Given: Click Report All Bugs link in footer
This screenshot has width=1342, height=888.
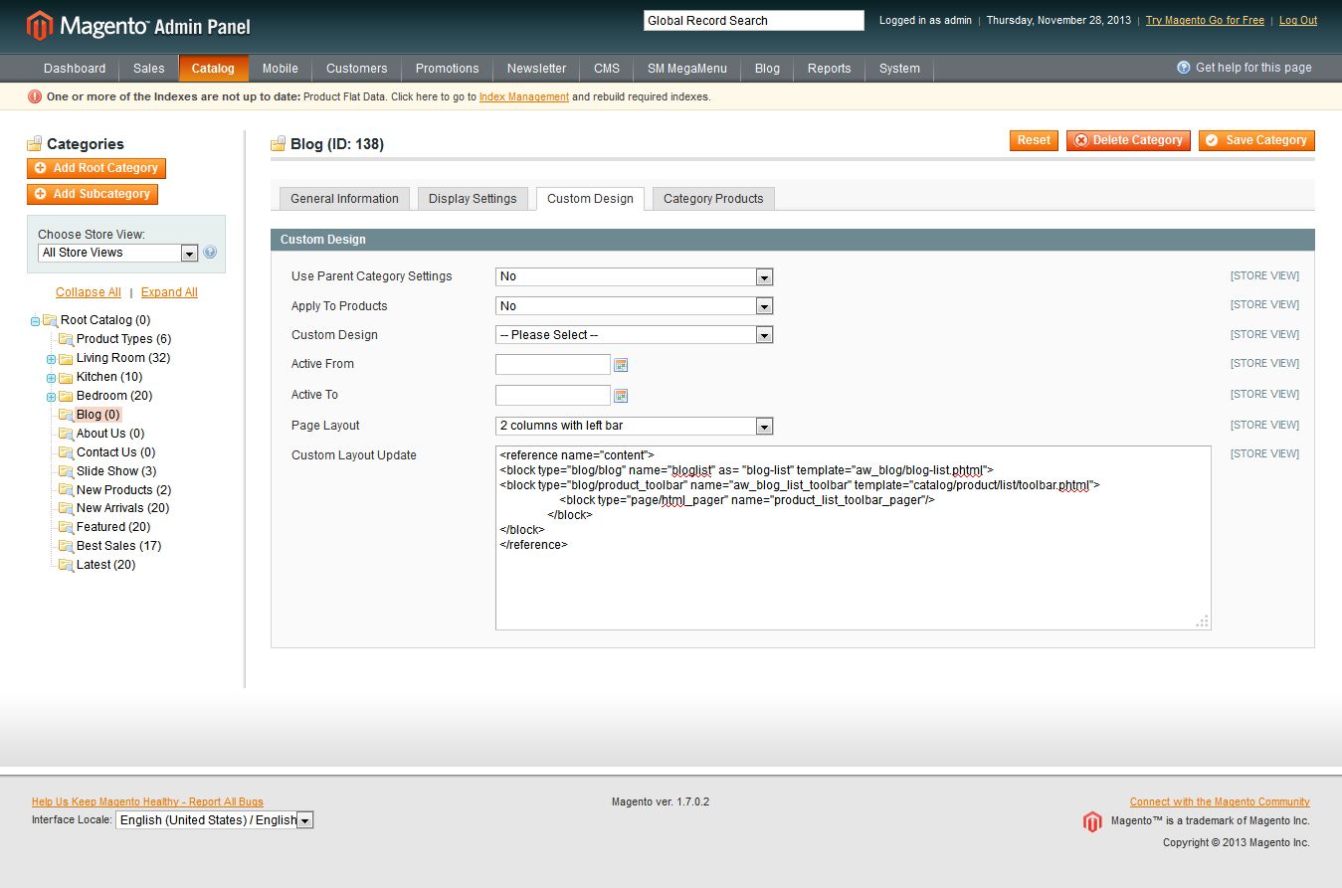Looking at the screenshot, I should 147,801.
